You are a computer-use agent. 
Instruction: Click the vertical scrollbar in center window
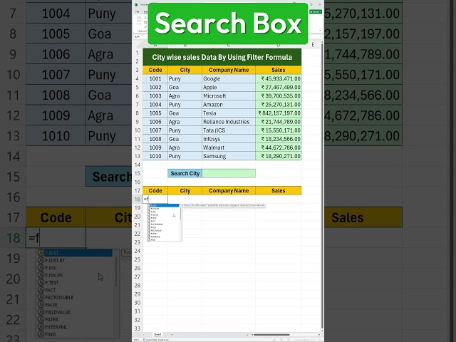coord(321,186)
